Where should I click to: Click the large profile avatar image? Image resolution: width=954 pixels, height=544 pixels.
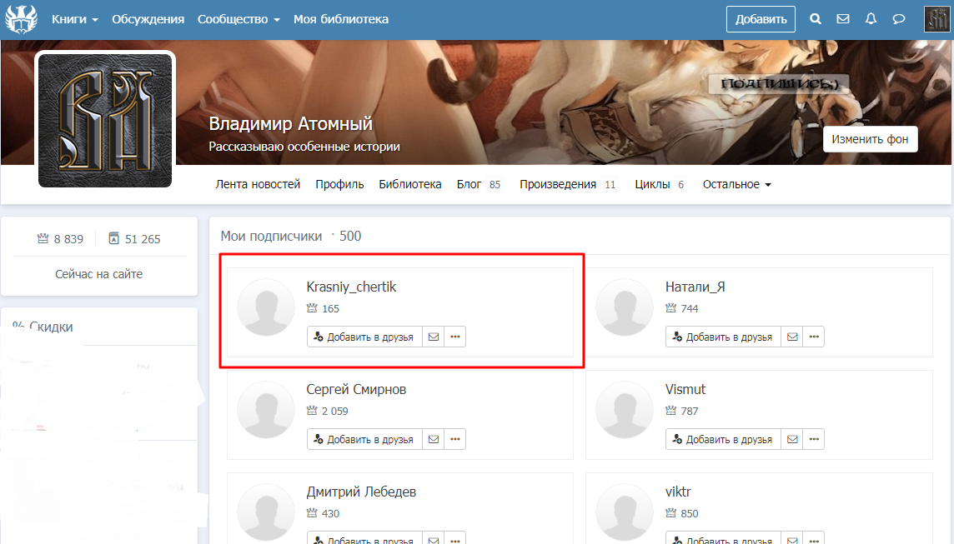click(105, 121)
